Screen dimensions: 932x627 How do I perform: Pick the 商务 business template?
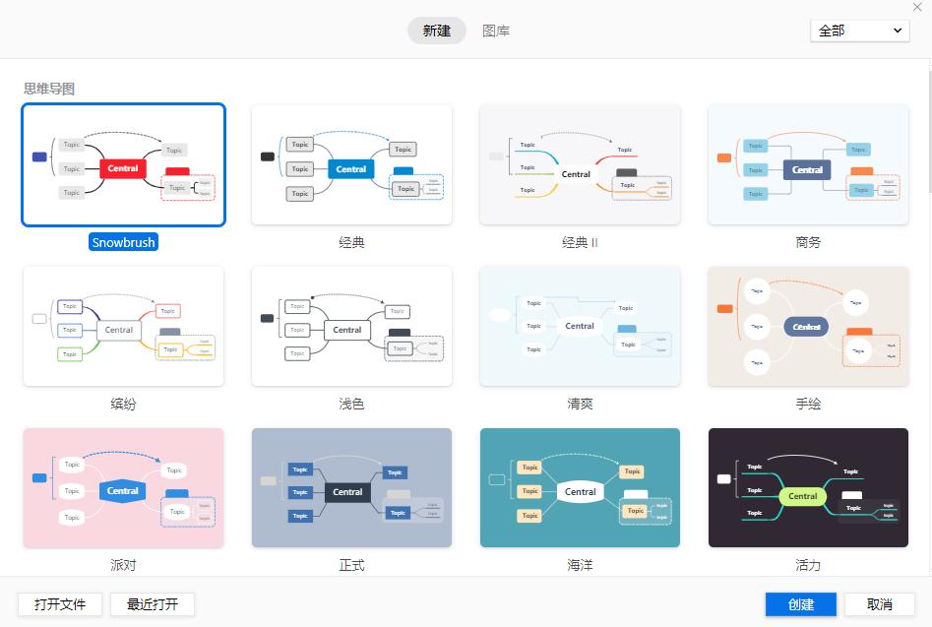click(x=808, y=164)
